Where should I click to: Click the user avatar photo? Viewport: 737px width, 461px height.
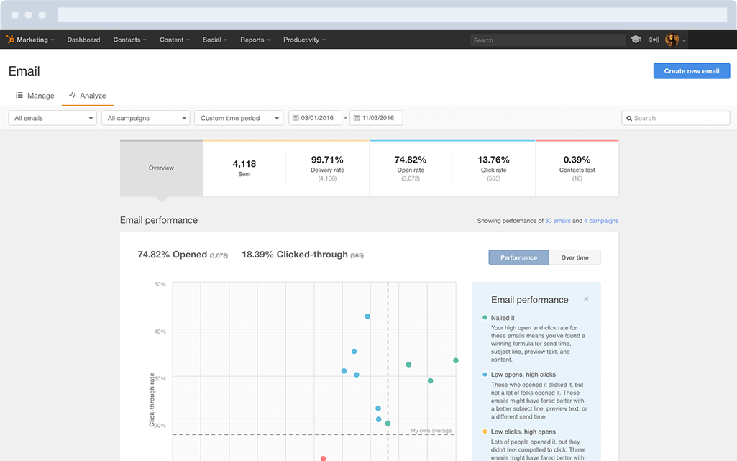click(x=672, y=40)
